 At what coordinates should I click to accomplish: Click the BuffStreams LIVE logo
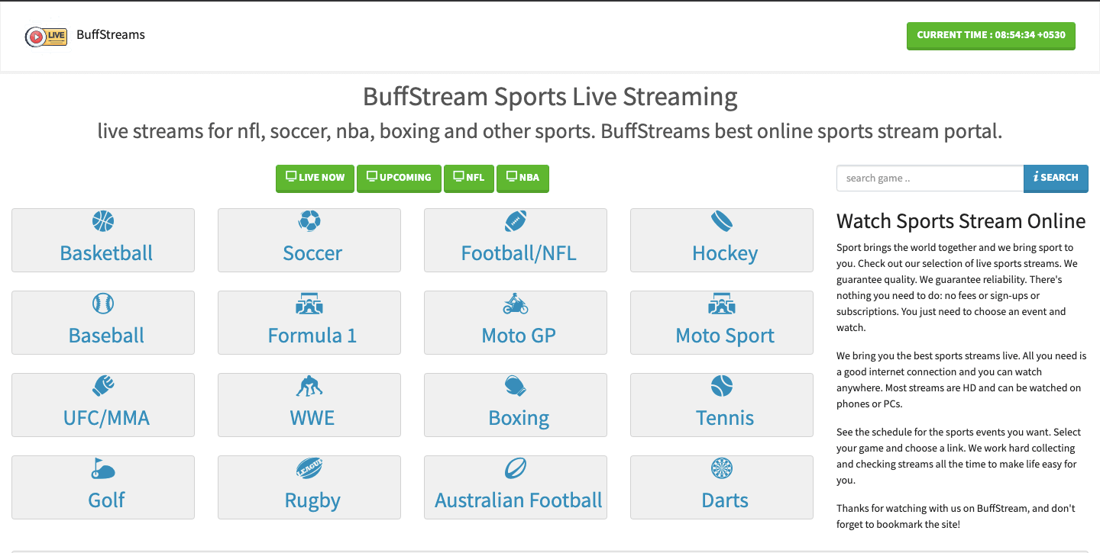pos(47,36)
